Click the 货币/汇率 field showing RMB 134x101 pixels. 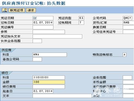(x=128, y=23)
